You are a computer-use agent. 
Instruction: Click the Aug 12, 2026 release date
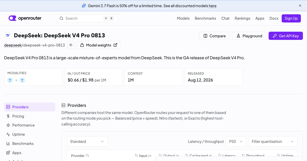[200, 80]
